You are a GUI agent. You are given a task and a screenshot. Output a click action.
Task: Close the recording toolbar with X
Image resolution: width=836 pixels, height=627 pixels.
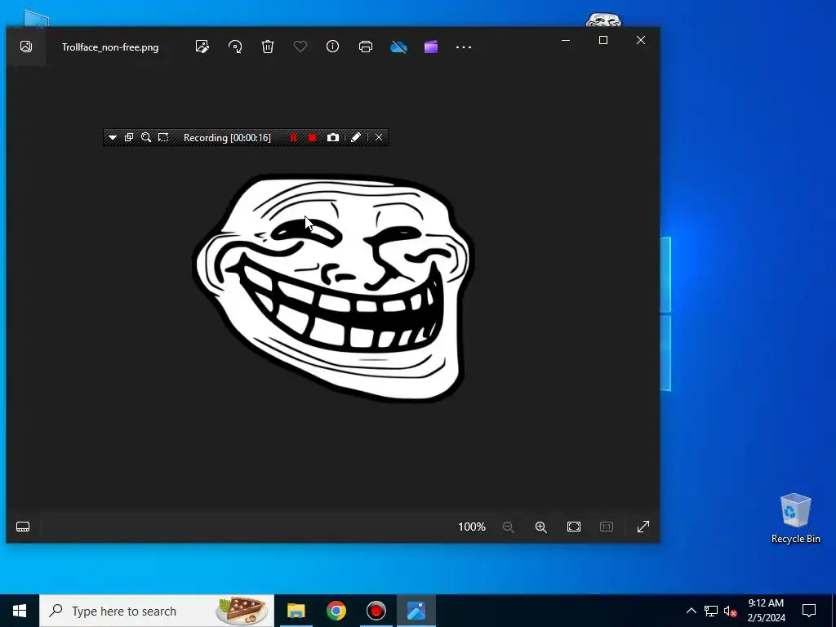click(x=379, y=137)
